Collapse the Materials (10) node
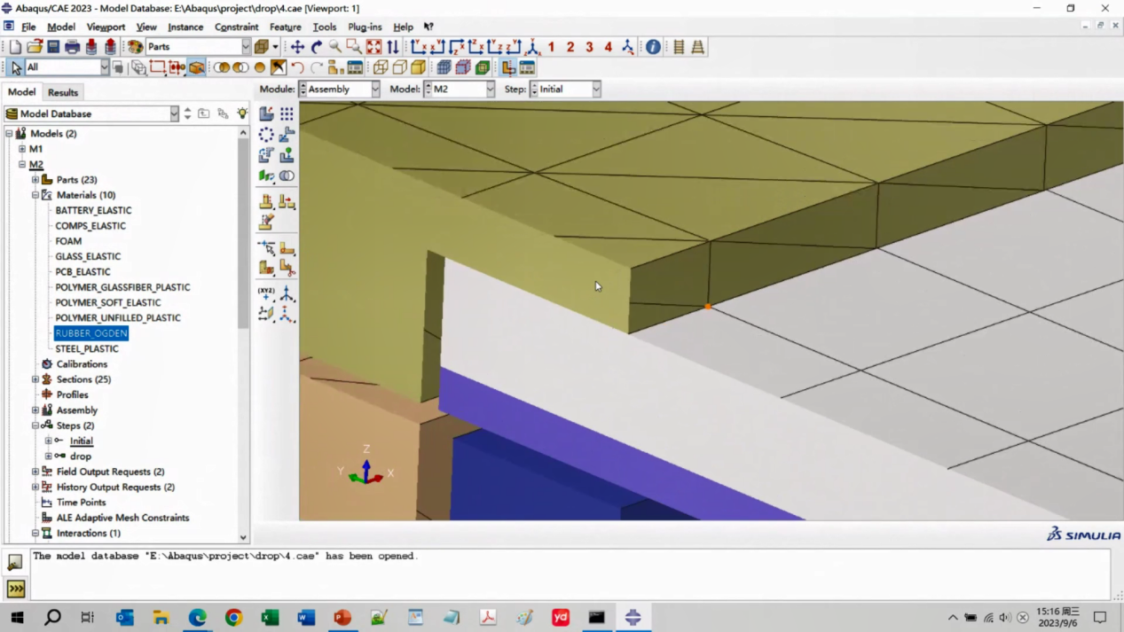Viewport: 1124px width, 632px height. click(x=35, y=195)
